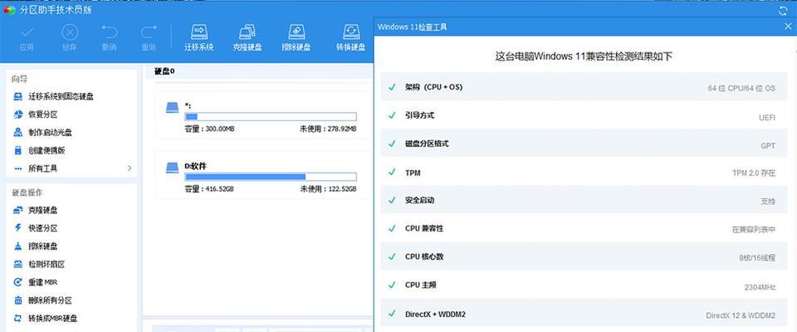
Task: Click the "容量 : 416.52GB" text
Action: [209, 189]
